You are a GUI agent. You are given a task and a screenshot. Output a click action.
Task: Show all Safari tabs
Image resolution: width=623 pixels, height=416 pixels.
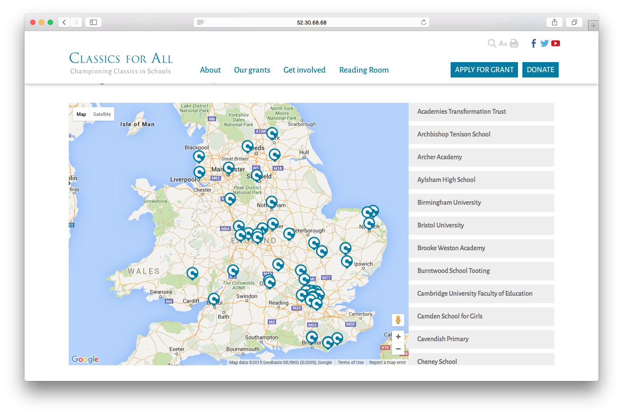click(x=574, y=22)
